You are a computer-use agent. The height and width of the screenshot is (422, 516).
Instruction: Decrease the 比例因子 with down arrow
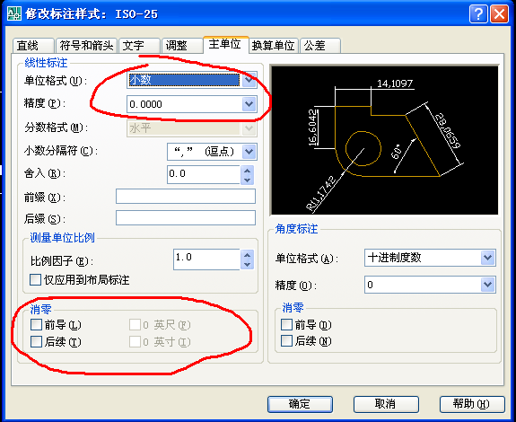click(x=248, y=264)
